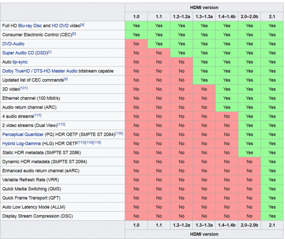285x239 pixels.
Task: Click 'Yes' for Full HD Blu-ray under 1.0
Action: [136, 26]
